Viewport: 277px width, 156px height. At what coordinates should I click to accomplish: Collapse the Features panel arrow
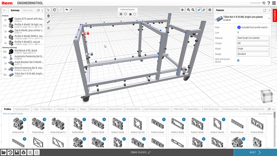(269, 10)
